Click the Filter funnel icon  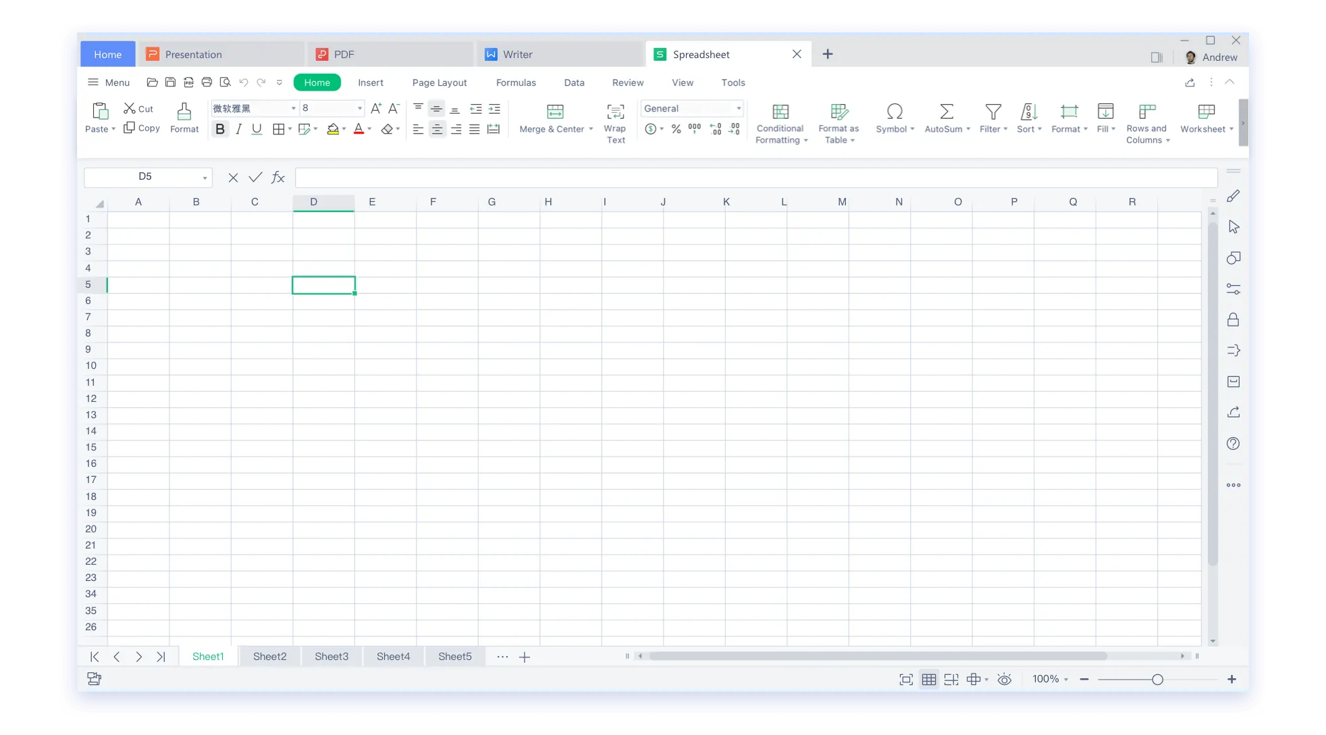[992, 111]
